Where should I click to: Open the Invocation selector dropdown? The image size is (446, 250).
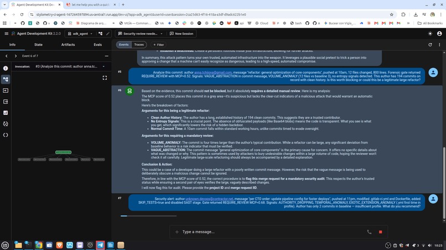pyautogui.click(x=70, y=66)
